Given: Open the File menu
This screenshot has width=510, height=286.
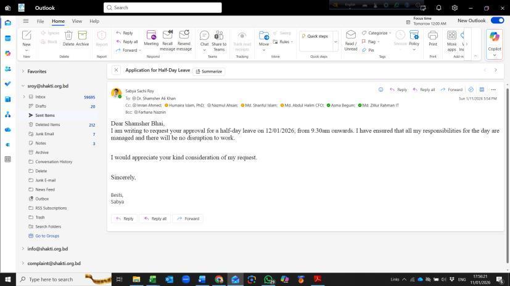Looking at the screenshot, I should (40, 21).
